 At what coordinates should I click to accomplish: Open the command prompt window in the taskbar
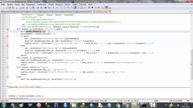144,105
